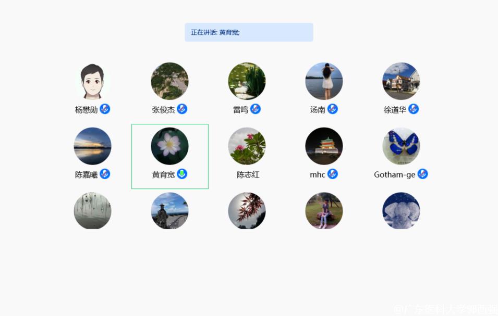
Task: Open the lotus flower avatar of 黄育宽
Action: (x=169, y=146)
